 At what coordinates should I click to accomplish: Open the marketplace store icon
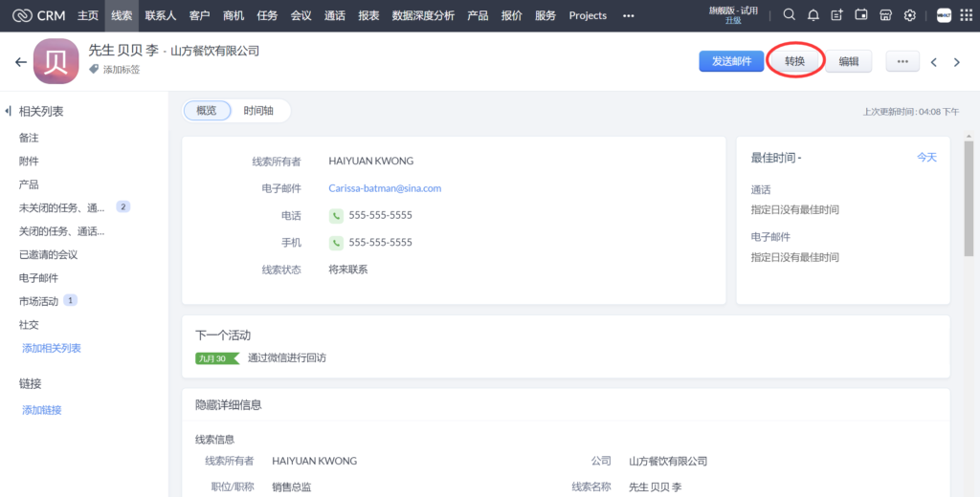885,15
